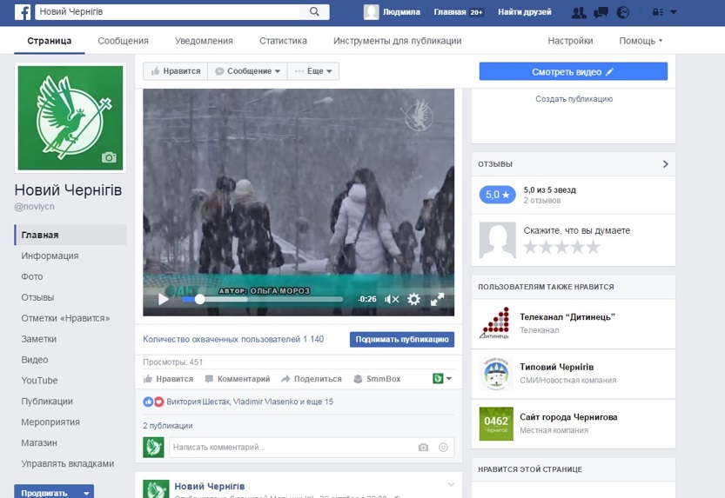Click the Смотреть видео button
This screenshot has height=498, width=725.
(x=574, y=71)
